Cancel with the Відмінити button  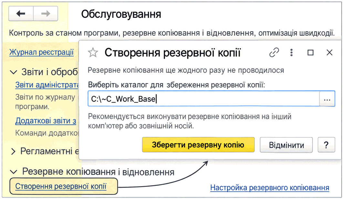pos(286,145)
